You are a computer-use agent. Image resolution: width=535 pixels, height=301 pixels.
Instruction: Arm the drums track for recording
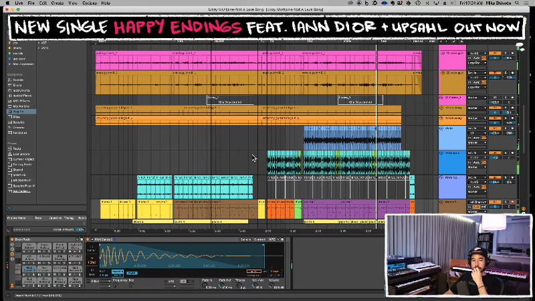pyautogui.click(x=512, y=201)
